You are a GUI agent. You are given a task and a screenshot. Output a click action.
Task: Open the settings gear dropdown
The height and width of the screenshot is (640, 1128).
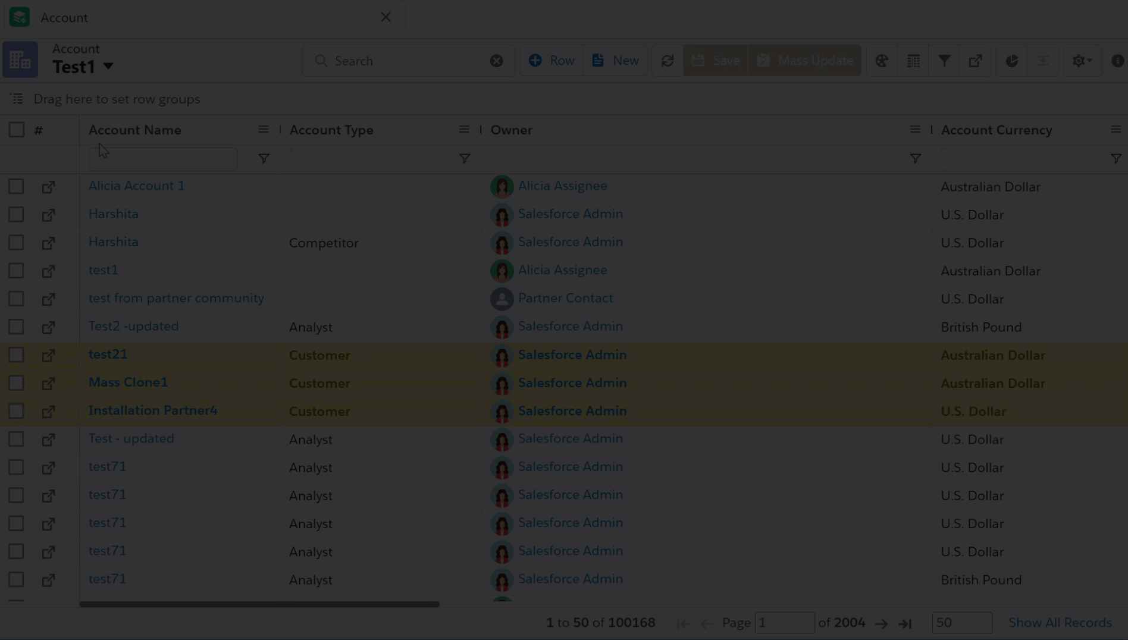click(x=1081, y=61)
